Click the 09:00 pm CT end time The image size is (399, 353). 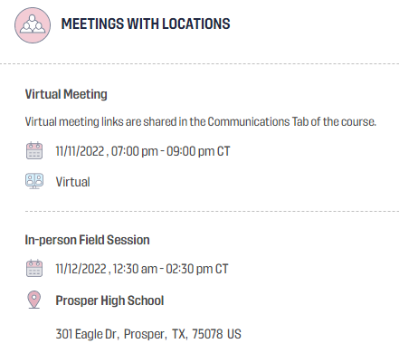[198, 151]
